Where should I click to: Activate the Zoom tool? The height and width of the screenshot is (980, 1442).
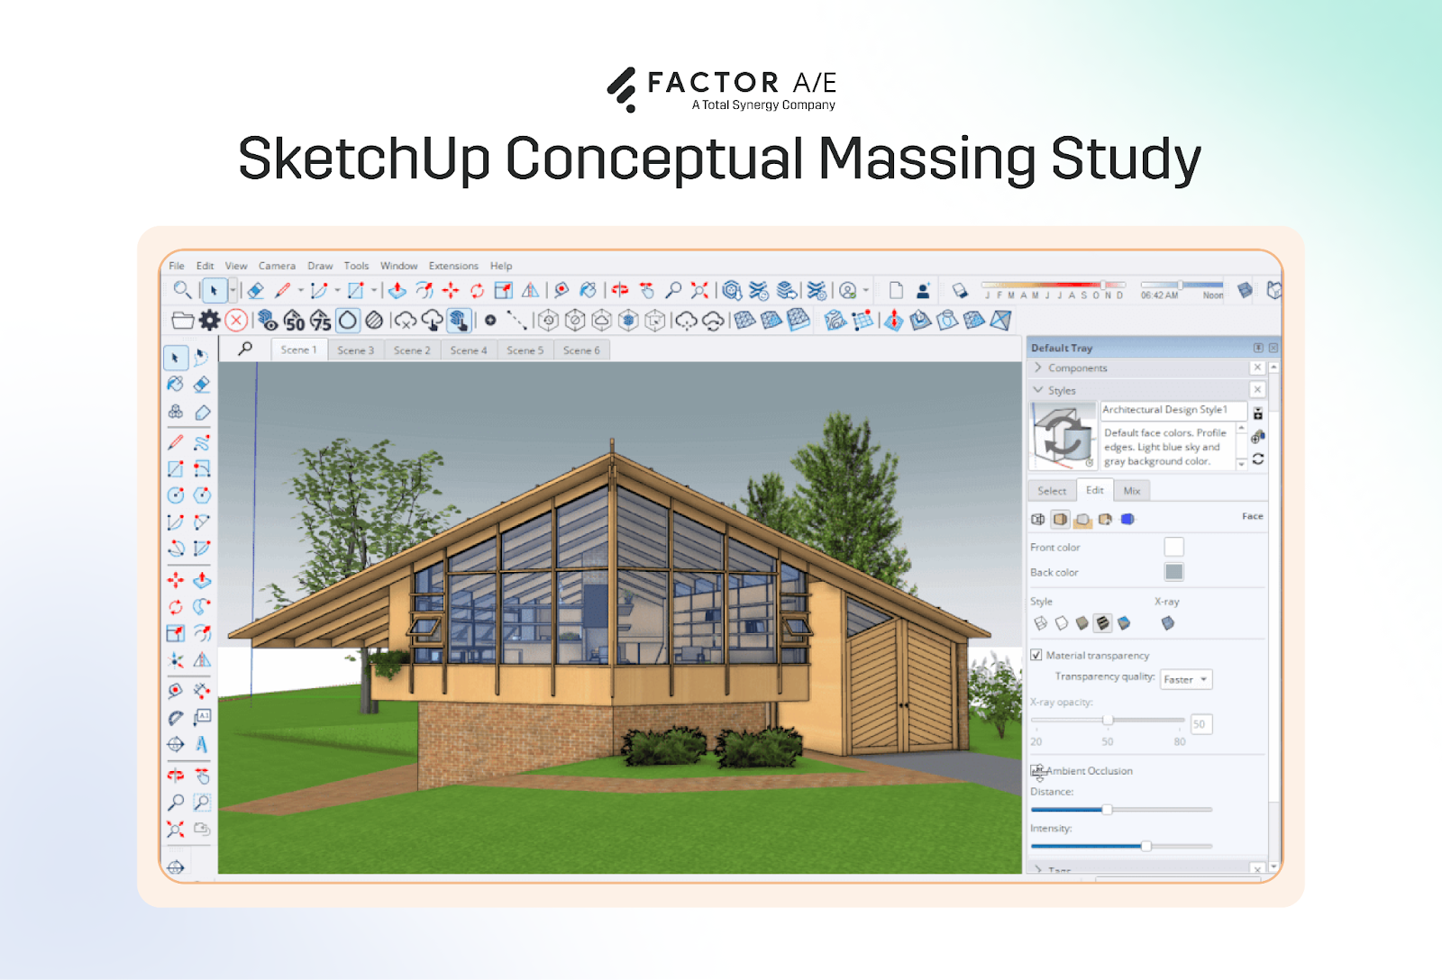tap(674, 291)
